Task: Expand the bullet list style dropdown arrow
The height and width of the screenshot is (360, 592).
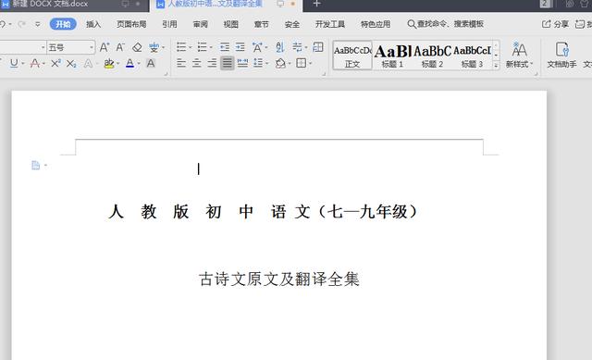Action: [191, 47]
